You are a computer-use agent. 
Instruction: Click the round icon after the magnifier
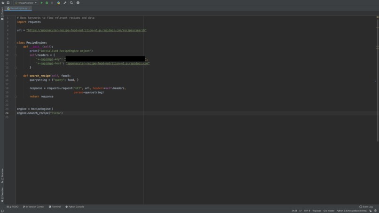coord(78,3)
